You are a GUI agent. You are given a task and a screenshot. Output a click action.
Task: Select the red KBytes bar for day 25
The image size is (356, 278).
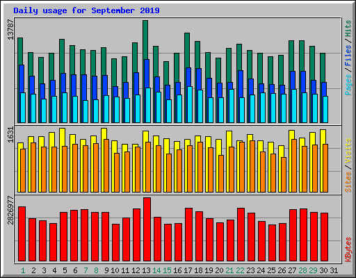click(x=272, y=243)
